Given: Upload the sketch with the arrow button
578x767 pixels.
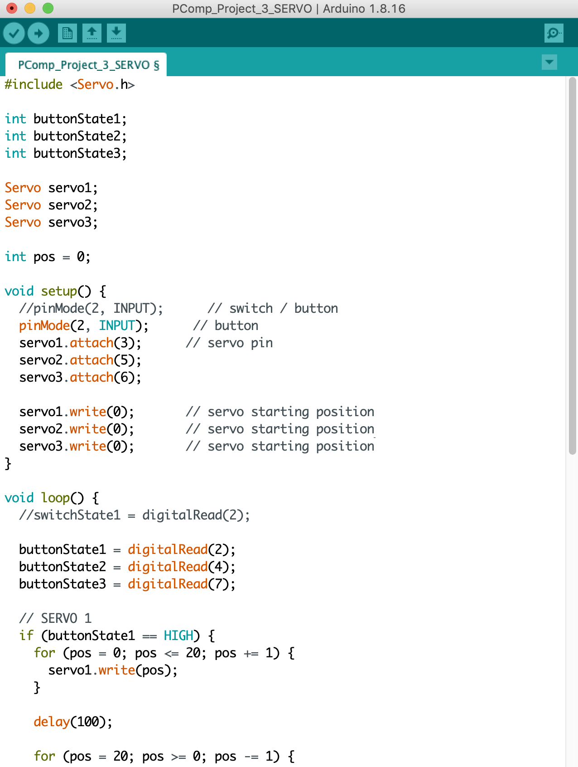Looking at the screenshot, I should pos(39,33).
